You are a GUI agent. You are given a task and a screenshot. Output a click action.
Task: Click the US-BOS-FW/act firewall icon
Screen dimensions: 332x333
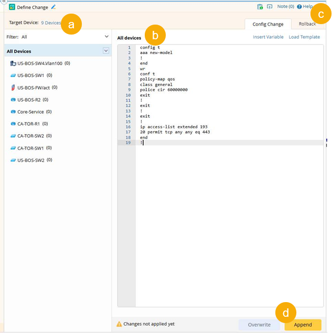pos(13,87)
